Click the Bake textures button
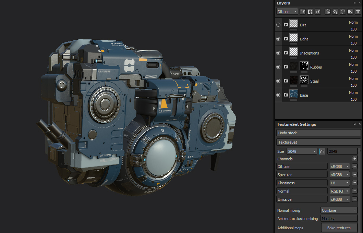 pos(339,228)
